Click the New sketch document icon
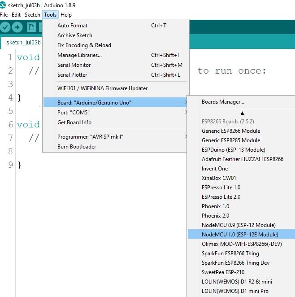 pos(31,27)
